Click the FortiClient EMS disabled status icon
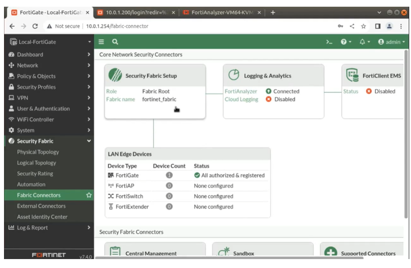Image resolution: width=411 pixels, height=268 pixels. click(369, 91)
